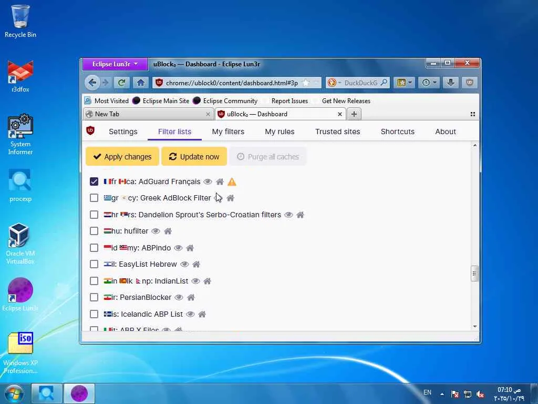This screenshot has height=404, width=538.
Task: Open AdGuard Français home page icon
Action: tap(220, 181)
